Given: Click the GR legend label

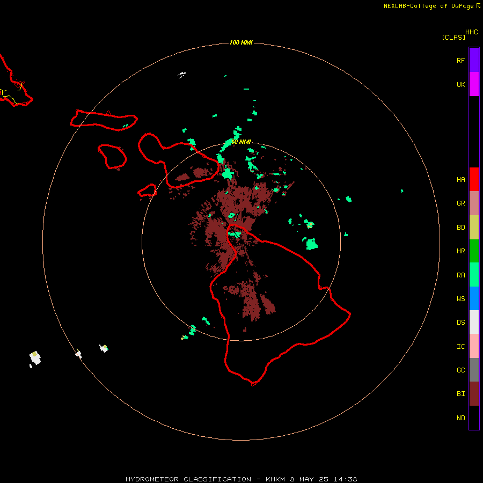Looking at the screenshot, I should (x=460, y=203).
